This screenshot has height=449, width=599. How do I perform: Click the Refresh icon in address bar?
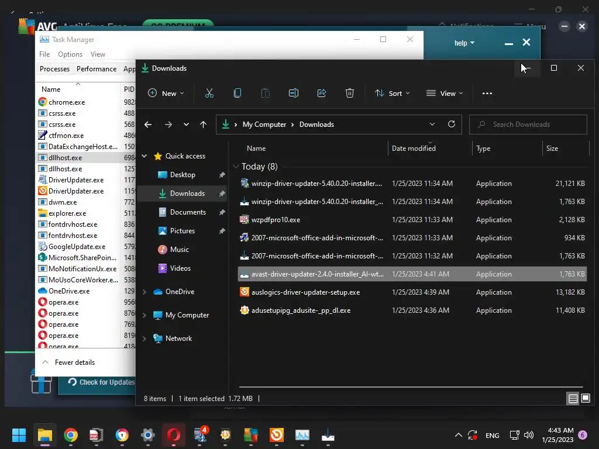pos(452,124)
